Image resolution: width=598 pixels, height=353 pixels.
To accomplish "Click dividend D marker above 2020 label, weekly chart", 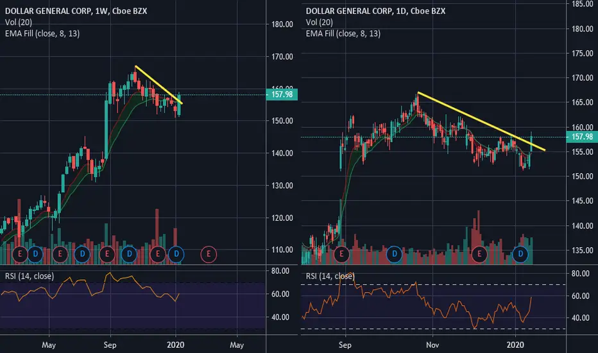I will coord(176,254).
